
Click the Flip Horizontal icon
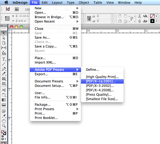point(120,21)
